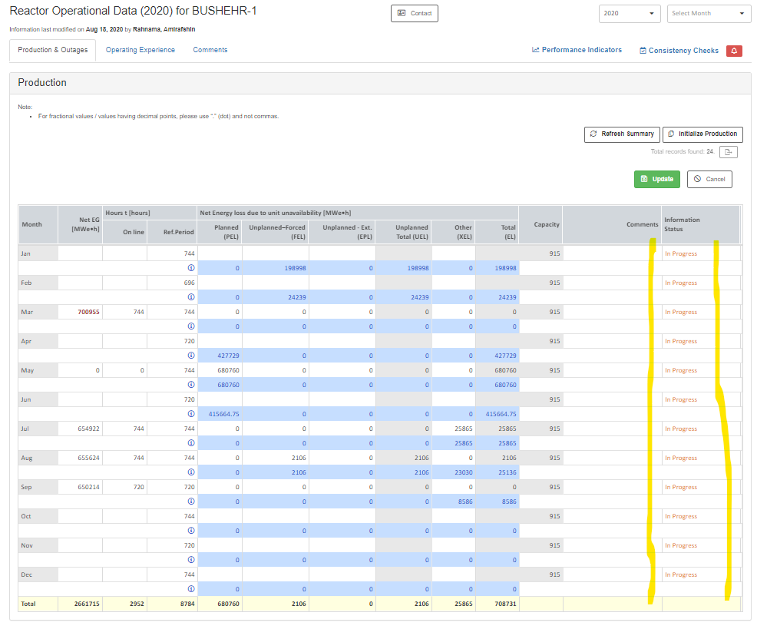Open Consistency Checks link
This screenshot has height=629, width=757.
(x=679, y=50)
